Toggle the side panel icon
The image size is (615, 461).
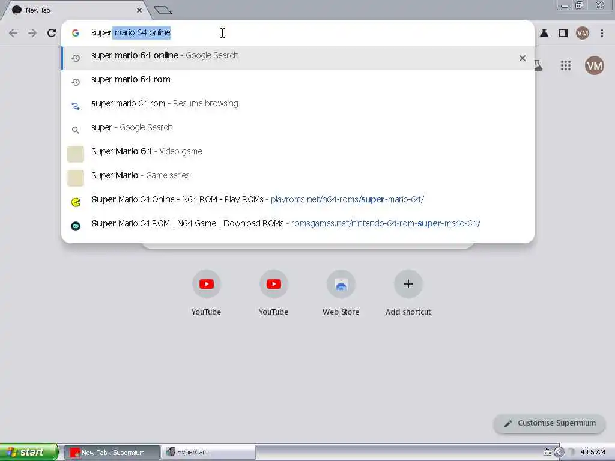563,33
